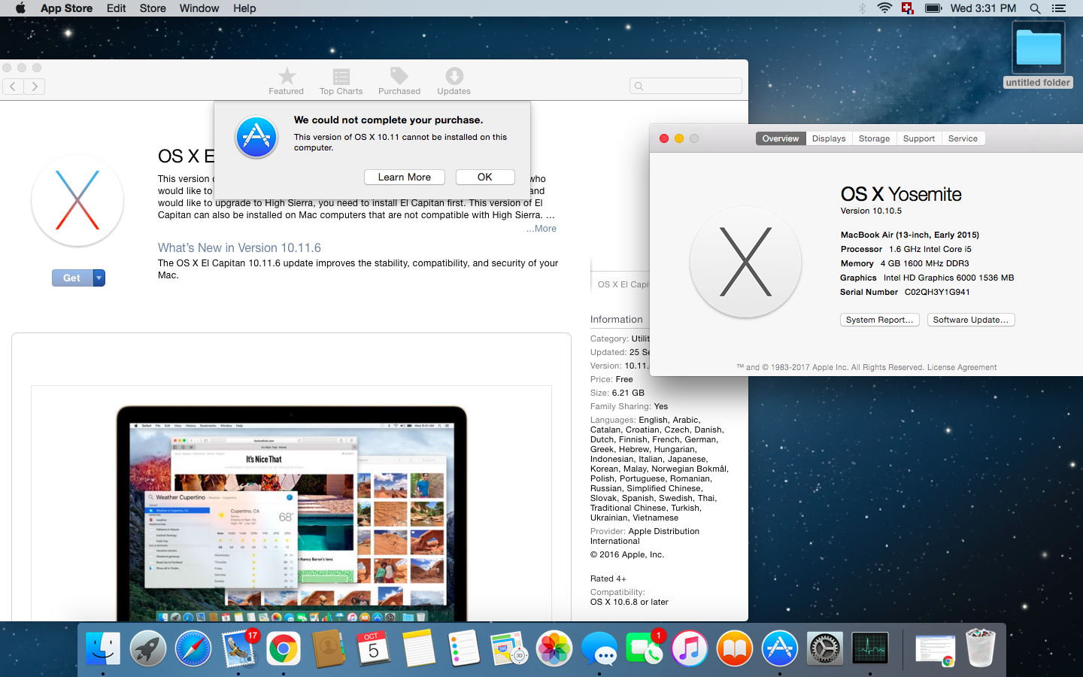This screenshot has width=1083, height=677.
Task: Go back in App Store navigation
Action: click(x=13, y=87)
